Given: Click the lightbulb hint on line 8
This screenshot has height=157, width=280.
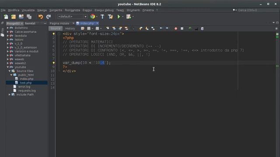Looking at the screenshot, I should (x=53, y=63).
